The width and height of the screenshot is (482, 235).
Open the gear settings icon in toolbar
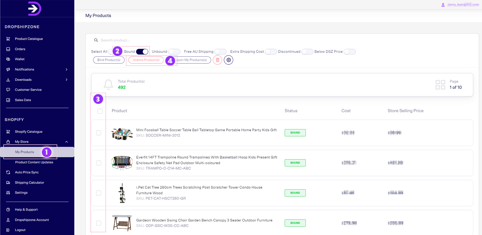[229, 60]
